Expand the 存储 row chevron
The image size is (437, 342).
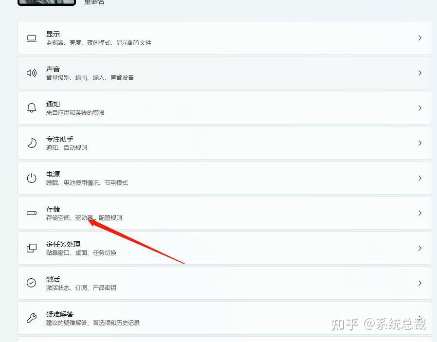419,213
